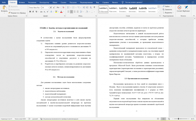Image resolution: width=196 pixels, height=121 pixels.
Task: Switch to Print Layout view in status bar
Action: [x=163, y=119]
